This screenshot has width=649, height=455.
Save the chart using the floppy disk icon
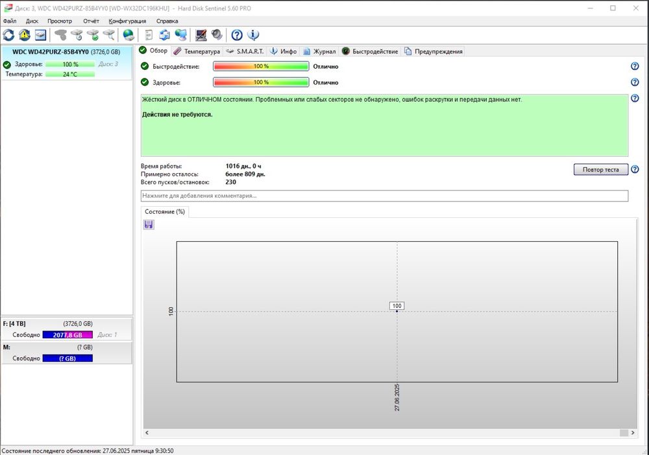click(x=149, y=224)
